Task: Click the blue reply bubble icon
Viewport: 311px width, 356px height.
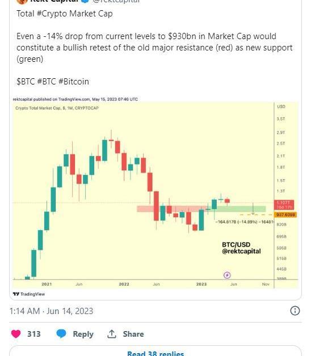Action: [61, 333]
